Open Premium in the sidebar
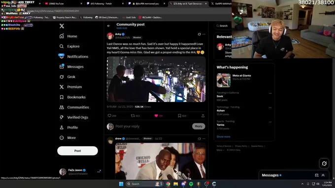Image resolution: width=335 pixels, height=188 pixels. (x=70, y=87)
